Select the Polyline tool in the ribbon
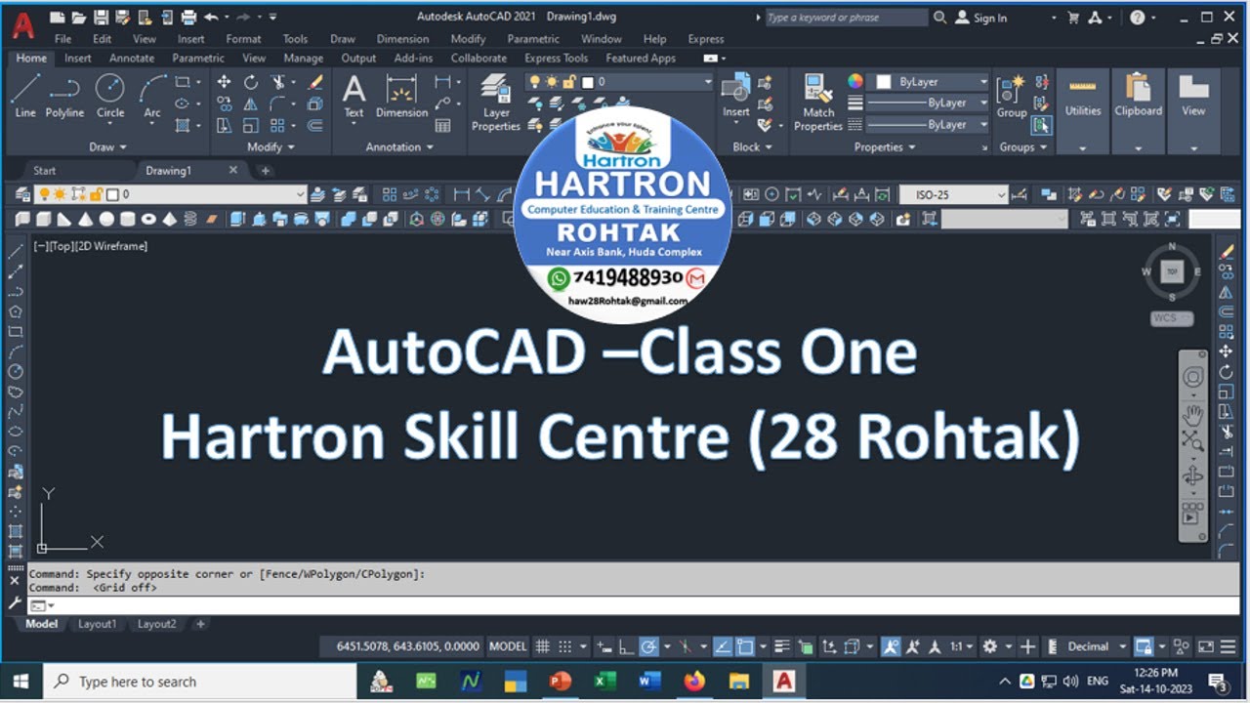 point(64,96)
